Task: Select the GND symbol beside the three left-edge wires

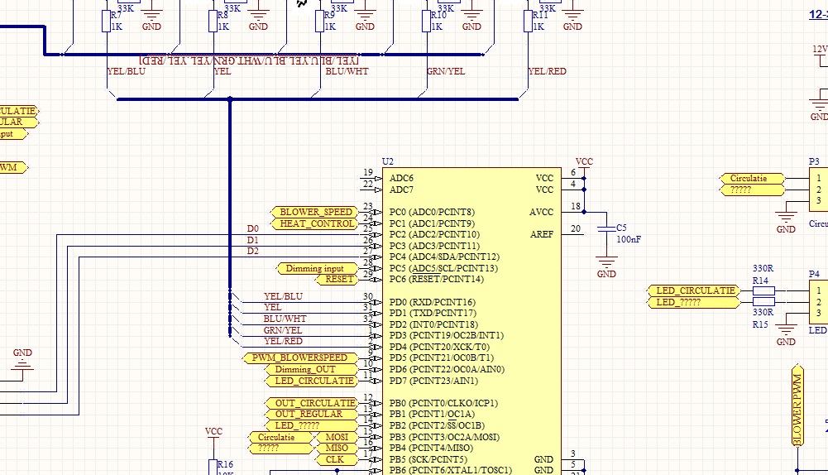Action: pos(22,359)
